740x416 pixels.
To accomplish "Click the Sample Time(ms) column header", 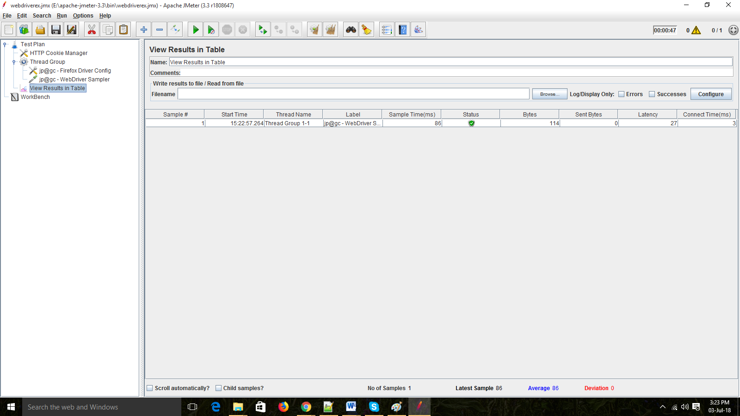I will (412, 115).
